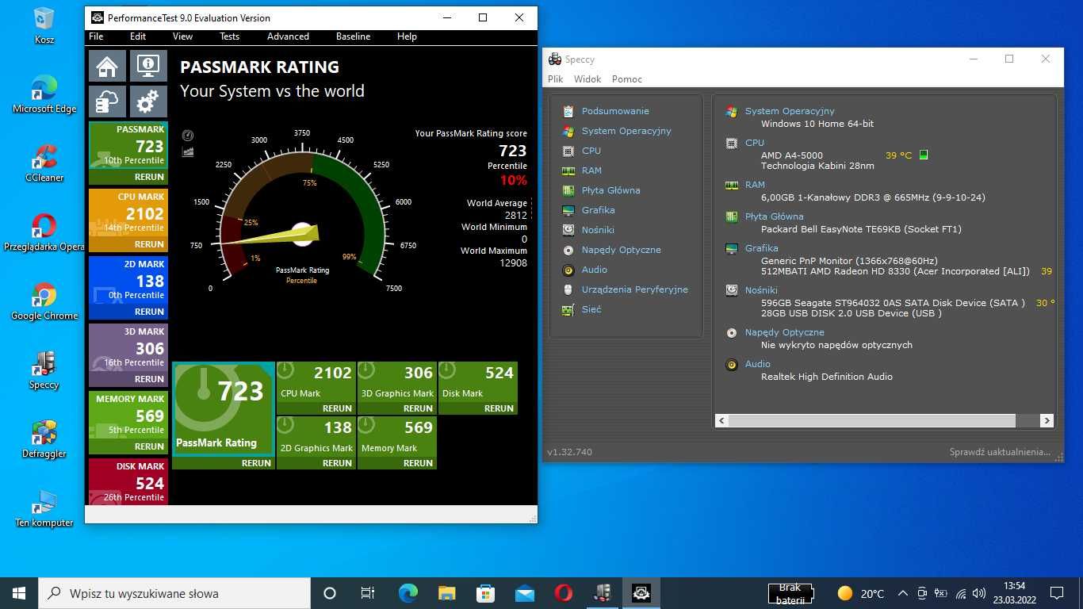The image size is (1083, 609).
Task: Select the Podsumowanie icon in Speccy
Action: pyautogui.click(x=568, y=111)
